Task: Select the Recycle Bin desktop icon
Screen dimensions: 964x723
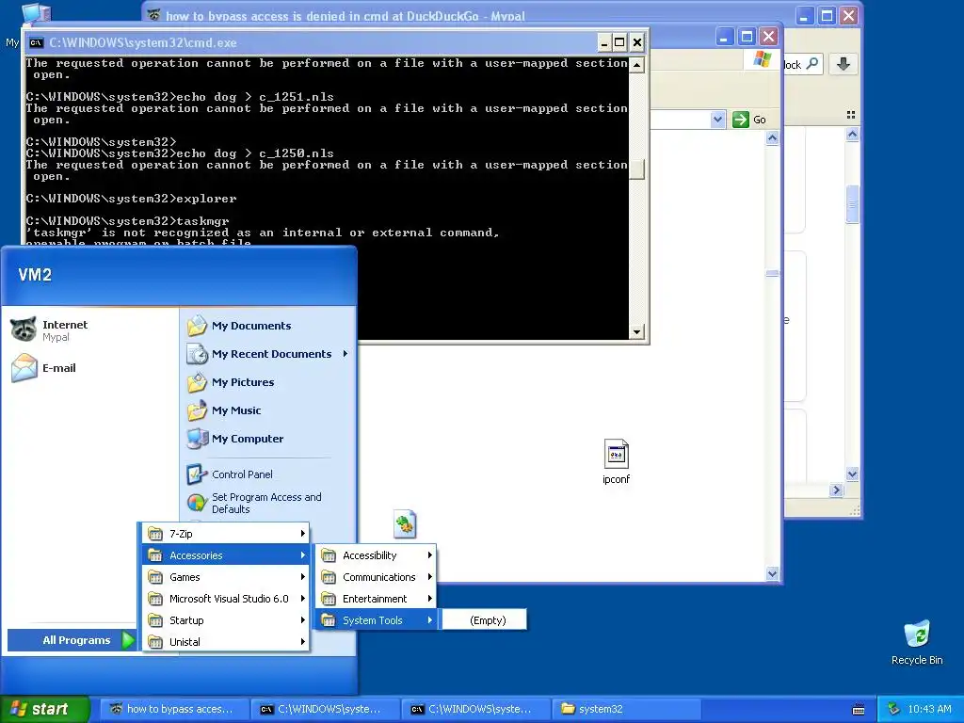Action: 917,642
